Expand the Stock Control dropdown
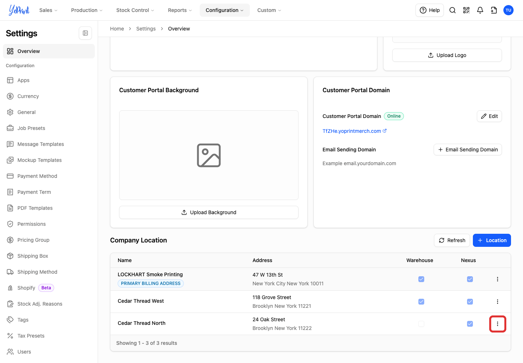The image size is (523, 363). coord(135,10)
